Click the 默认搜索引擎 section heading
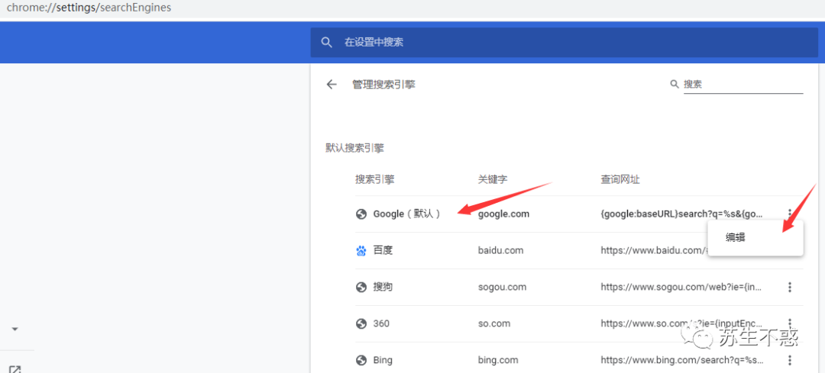This screenshot has width=825, height=373. point(354,149)
